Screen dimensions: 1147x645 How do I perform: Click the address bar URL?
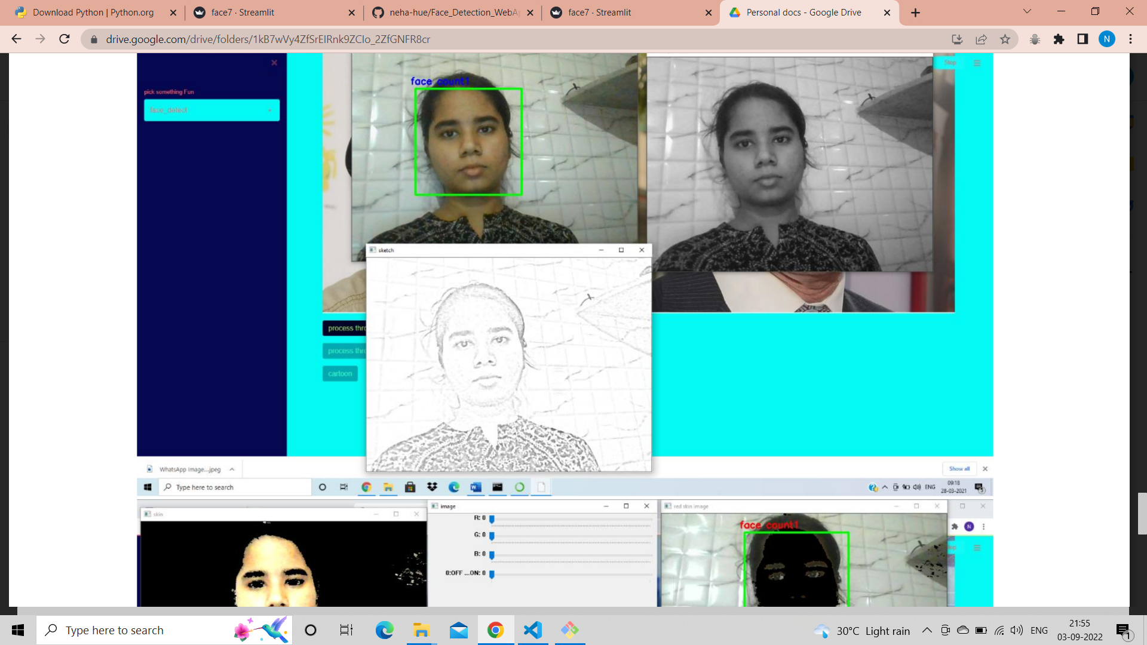pyautogui.click(x=268, y=39)
